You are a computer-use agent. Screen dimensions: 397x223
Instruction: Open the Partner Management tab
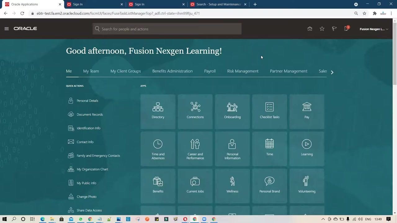[288, 71]
